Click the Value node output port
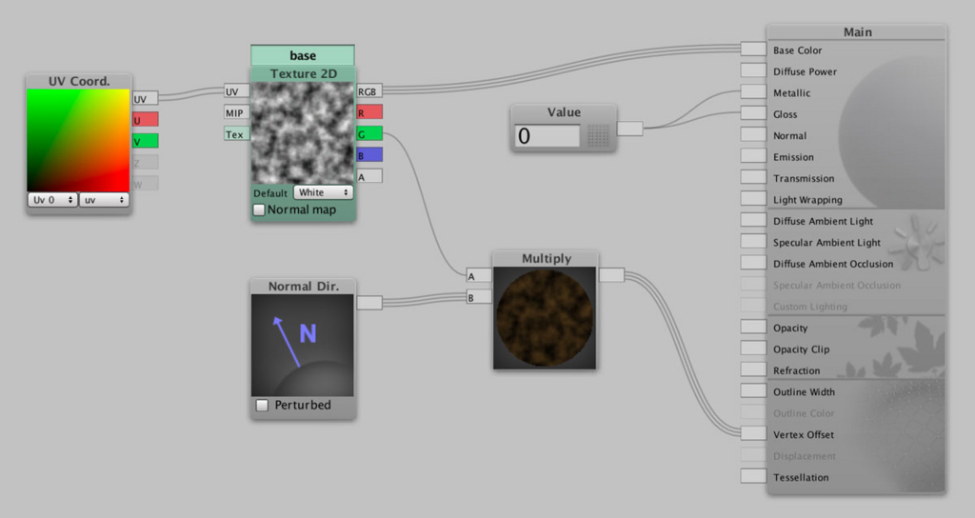This screenshot has height=518, width=975. pos(630,129)
